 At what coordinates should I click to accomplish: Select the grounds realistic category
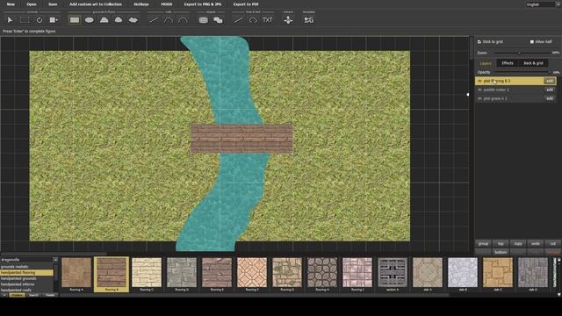[x=26, y=267]
